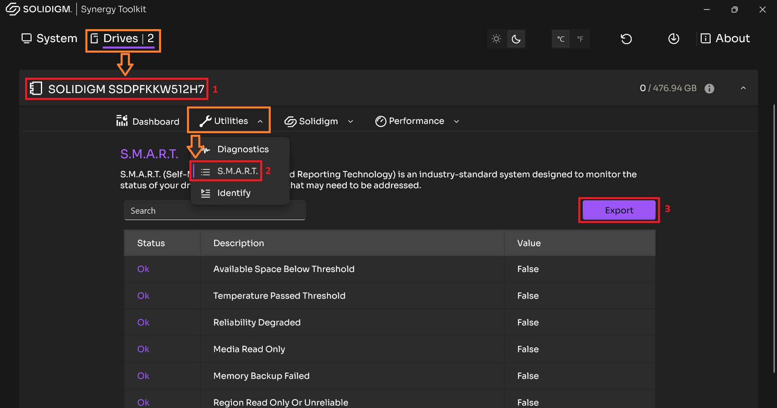Enable dark theme moon icon
Screen dimensions: 777x408
point(516,39)
